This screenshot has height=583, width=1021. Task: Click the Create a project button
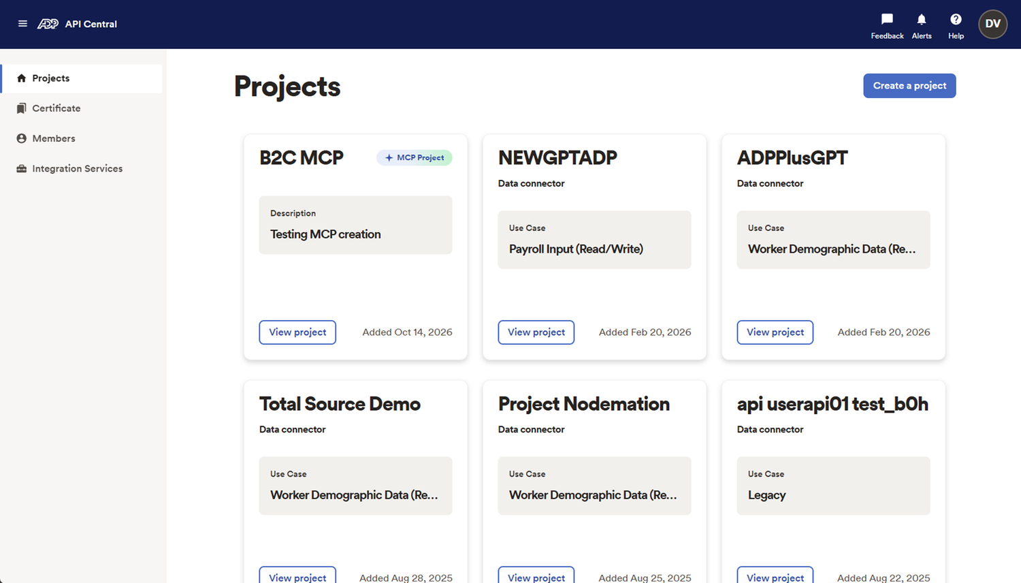(909, 86)
